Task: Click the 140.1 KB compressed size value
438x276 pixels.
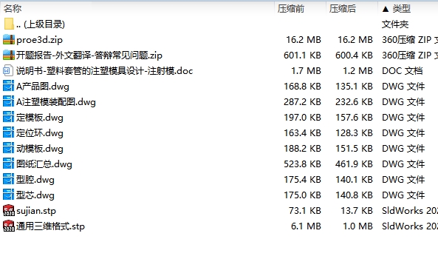Action: [x=354, y=179]
